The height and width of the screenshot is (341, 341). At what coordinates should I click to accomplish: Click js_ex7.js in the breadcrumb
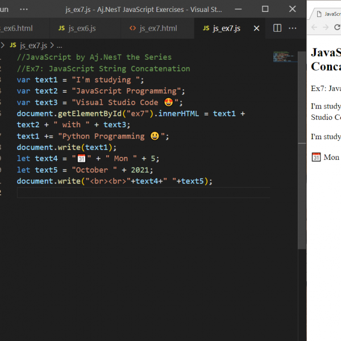coord(34,45)
